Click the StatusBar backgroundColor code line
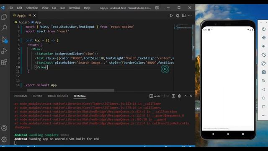The image size is (268, 151). (x=67, y=54)
